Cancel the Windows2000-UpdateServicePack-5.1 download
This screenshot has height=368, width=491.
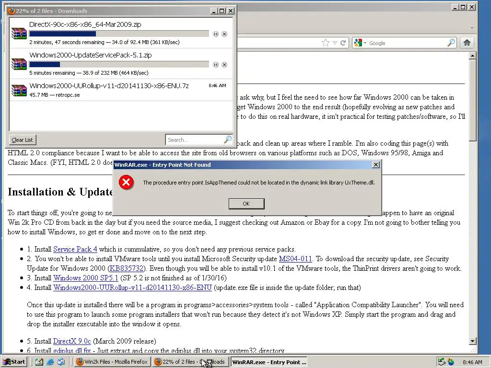click(224, 65)
